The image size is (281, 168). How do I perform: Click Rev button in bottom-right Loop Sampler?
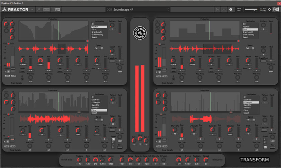coord(272,147)
